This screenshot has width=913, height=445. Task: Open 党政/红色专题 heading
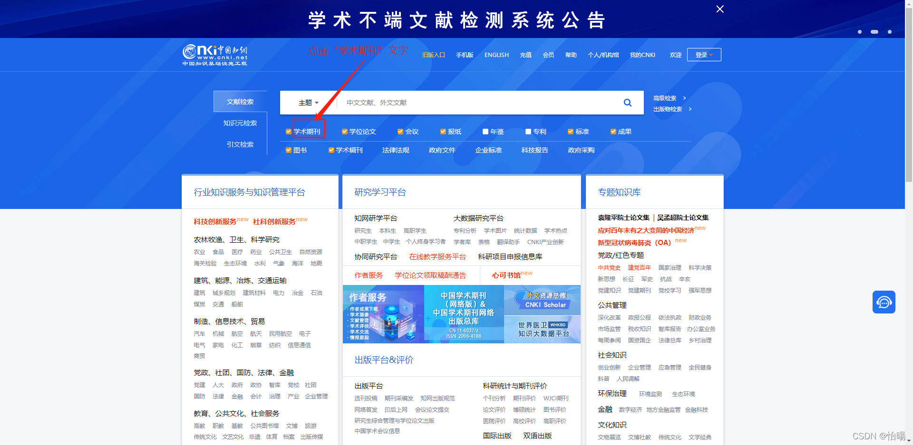pos(621,256)
